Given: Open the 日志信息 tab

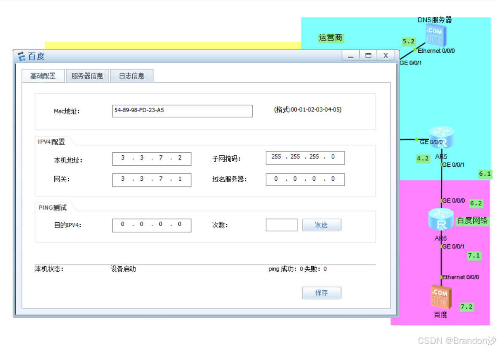Looking at the screenshot, I should 132,76.
